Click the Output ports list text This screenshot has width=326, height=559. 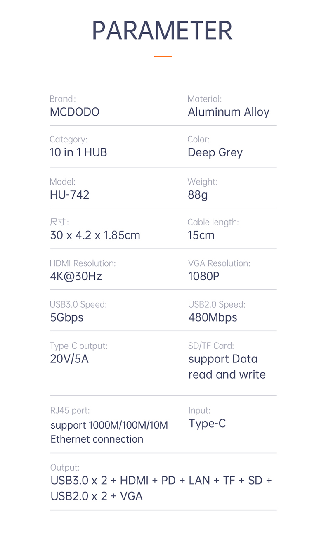[x=161, y=488]
